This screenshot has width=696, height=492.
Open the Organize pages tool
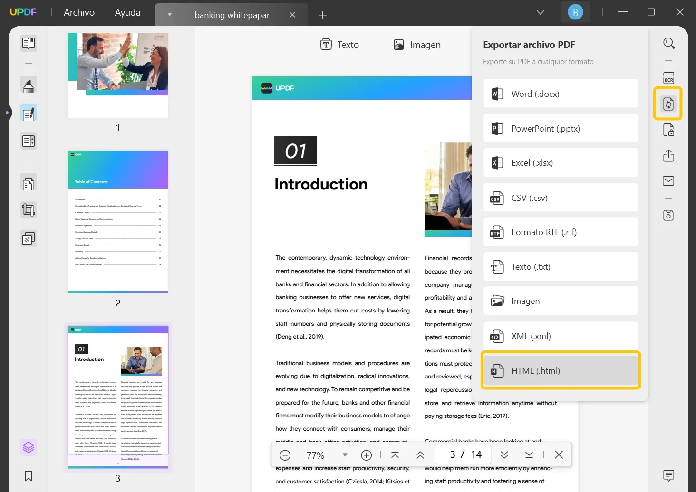pyautogui.click(x=29, y=183)
